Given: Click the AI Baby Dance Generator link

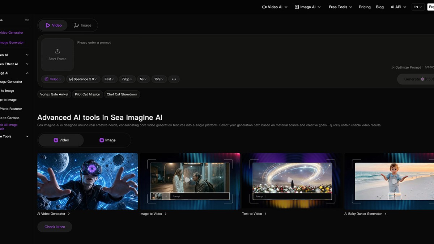Looking at the screenshot, I should tap(365, 214).
